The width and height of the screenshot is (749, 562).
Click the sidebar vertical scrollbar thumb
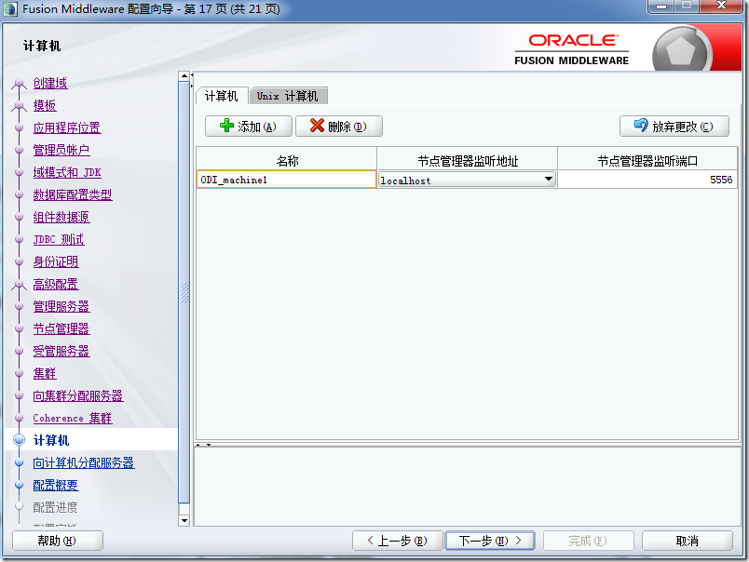(x=184, y=292)
